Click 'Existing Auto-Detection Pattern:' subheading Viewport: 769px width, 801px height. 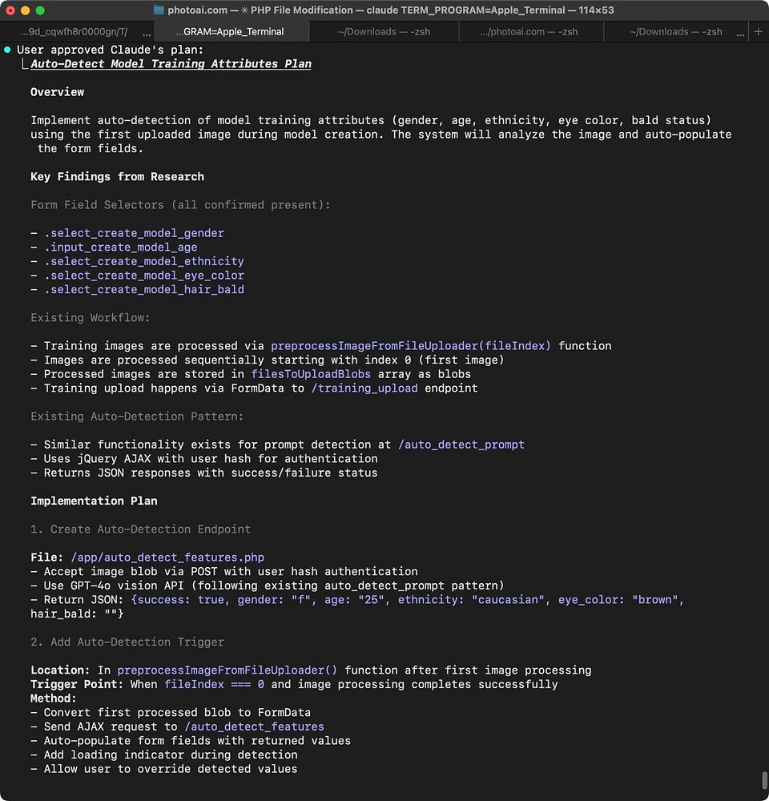(x=137, y=417)
